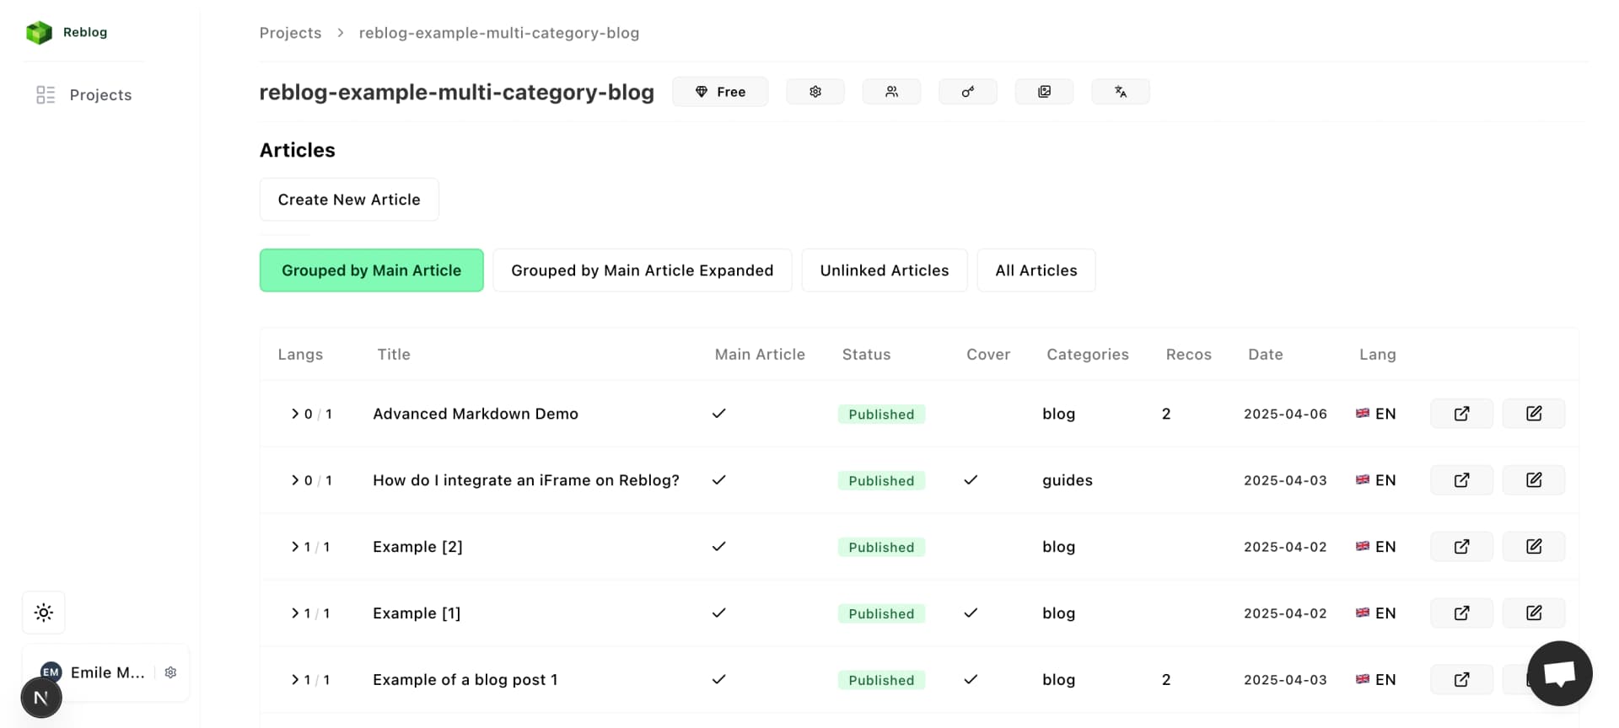
Task: Open Advanced Markdown Demo in new tab
Action: pyautogui.click(x=1461, y=414)
